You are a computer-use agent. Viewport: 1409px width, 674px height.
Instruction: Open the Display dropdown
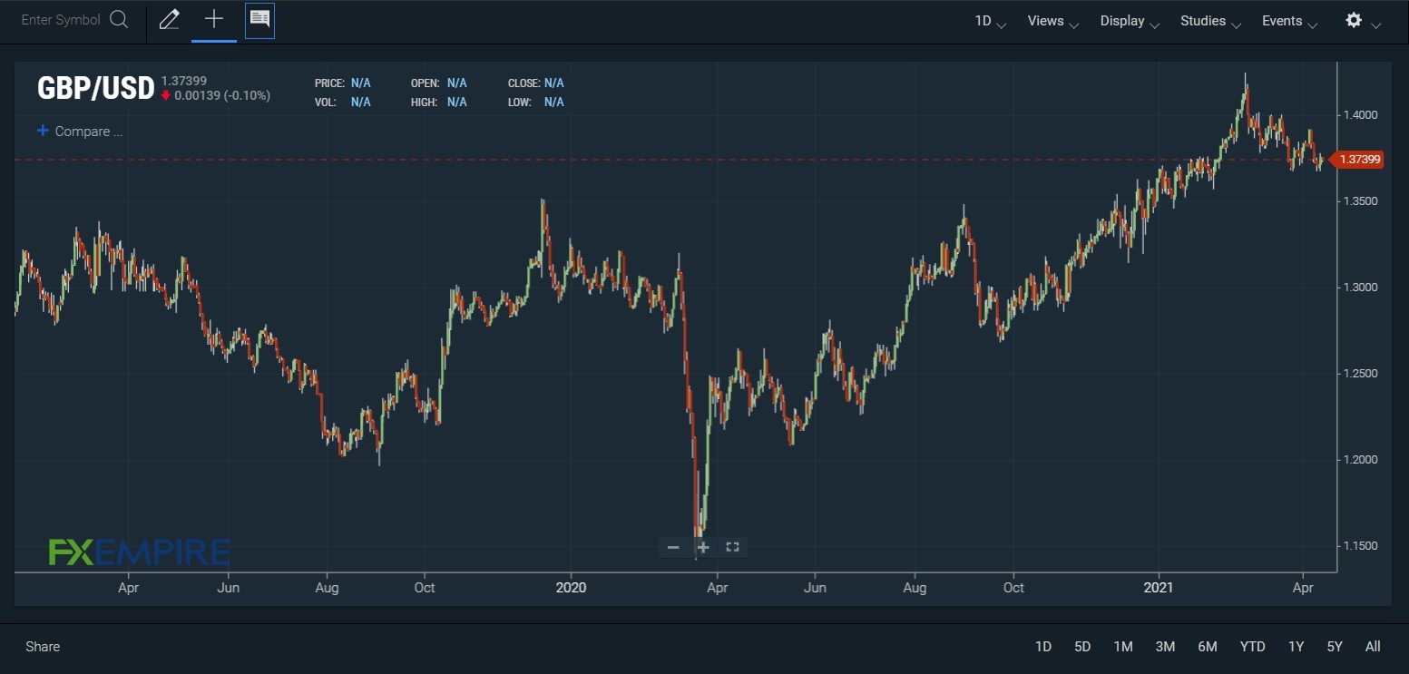(1130, 21)
